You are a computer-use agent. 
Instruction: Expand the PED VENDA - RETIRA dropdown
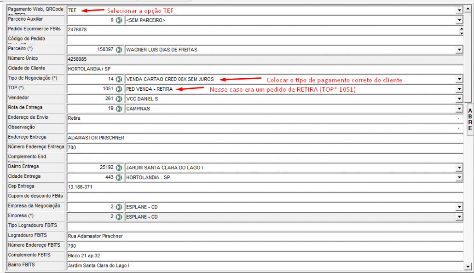pos(459,89)
